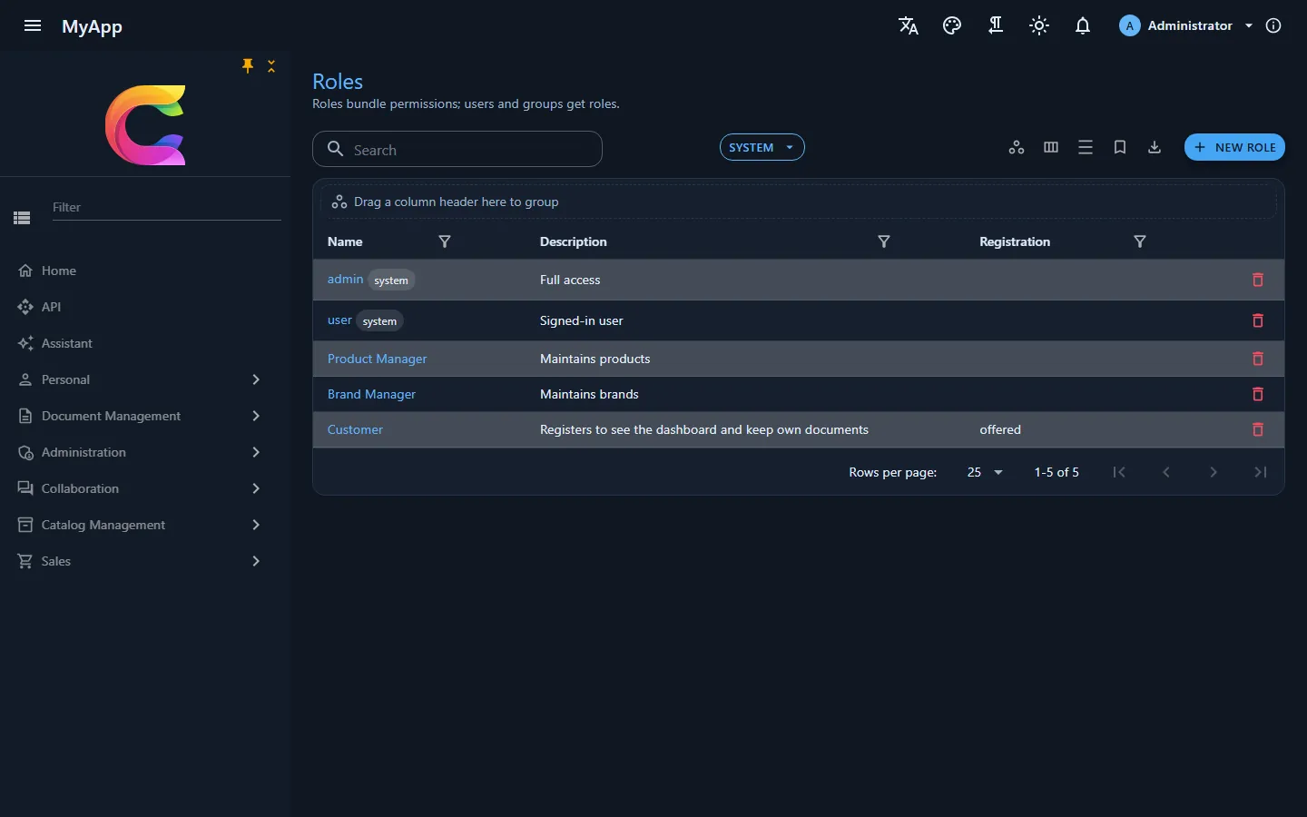Toggle text direction icon in top bar
Image resolution: width=1307 pixels, height=817 pixels.
click(996, 25)
